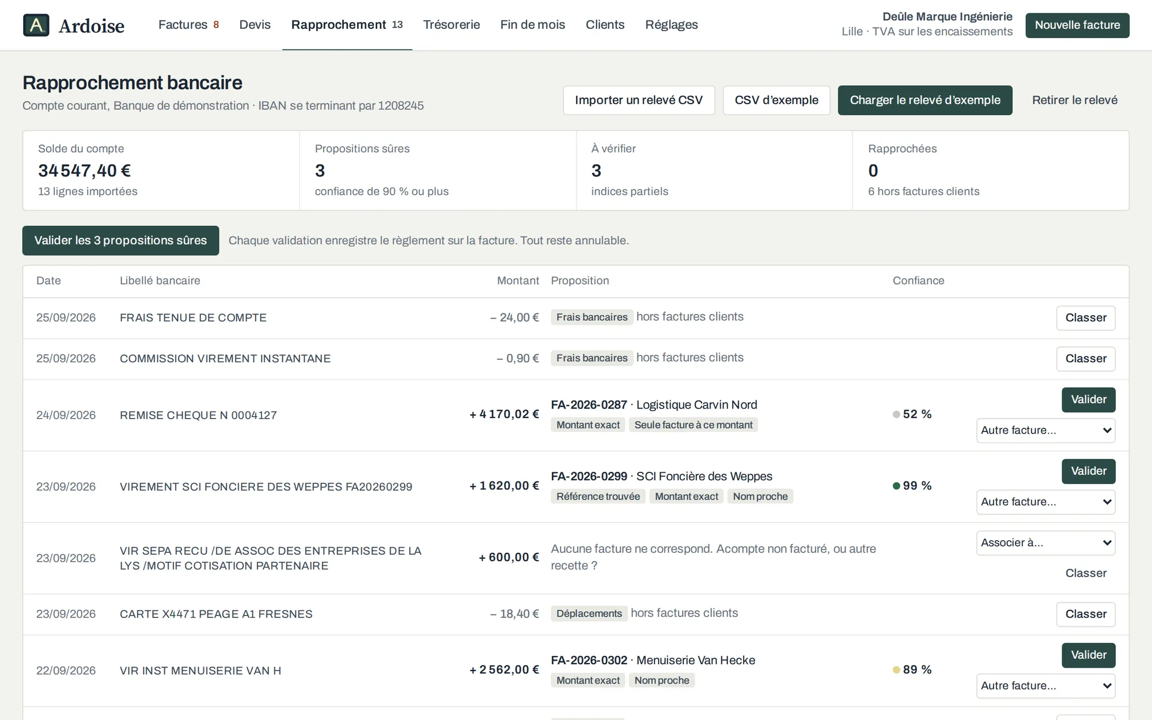
Task: Validate the 3 propositions sûres
Action: tap(120, 241)
